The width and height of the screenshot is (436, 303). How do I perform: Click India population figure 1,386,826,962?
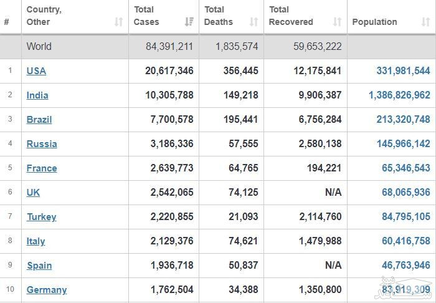(399, 95)
